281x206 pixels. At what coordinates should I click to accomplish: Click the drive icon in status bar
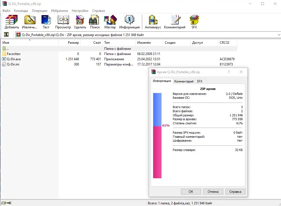pyautogui.click(x=3, y=203)
